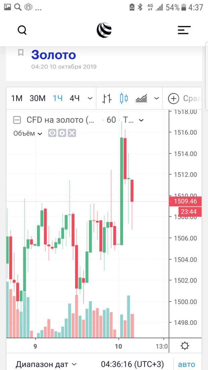Screen dimensions: 208x370
Task: Open the Диапазон дат dropdown
Action: 46,364
